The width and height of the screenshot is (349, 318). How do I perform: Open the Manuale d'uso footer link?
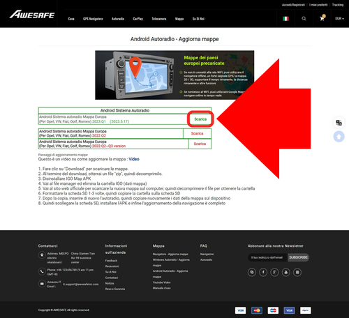[161, 288]
